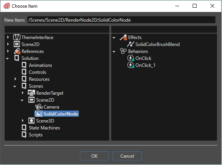
Task: Confirm selection with OK button
Action: coord(94,156)
